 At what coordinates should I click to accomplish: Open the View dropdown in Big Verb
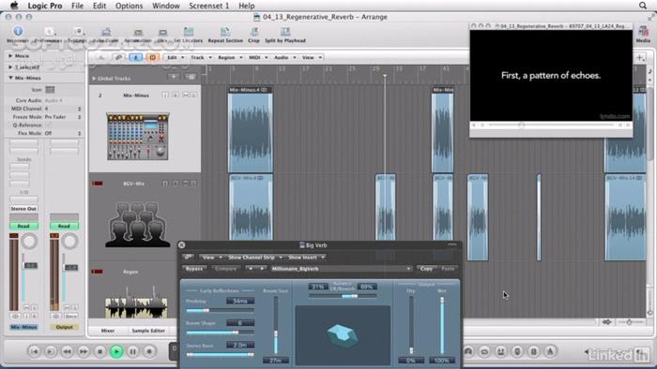coord(211,257)
